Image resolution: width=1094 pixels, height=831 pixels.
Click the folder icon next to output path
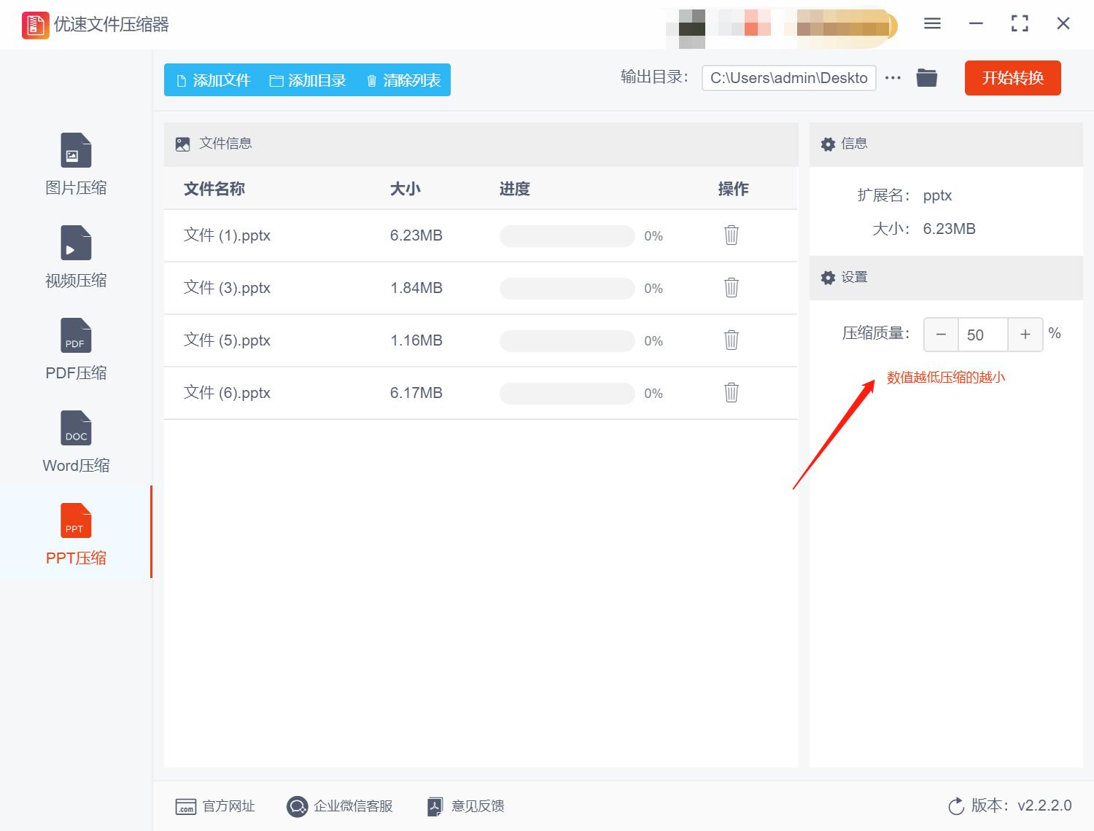pyautogui.click(x=926, y=77)
